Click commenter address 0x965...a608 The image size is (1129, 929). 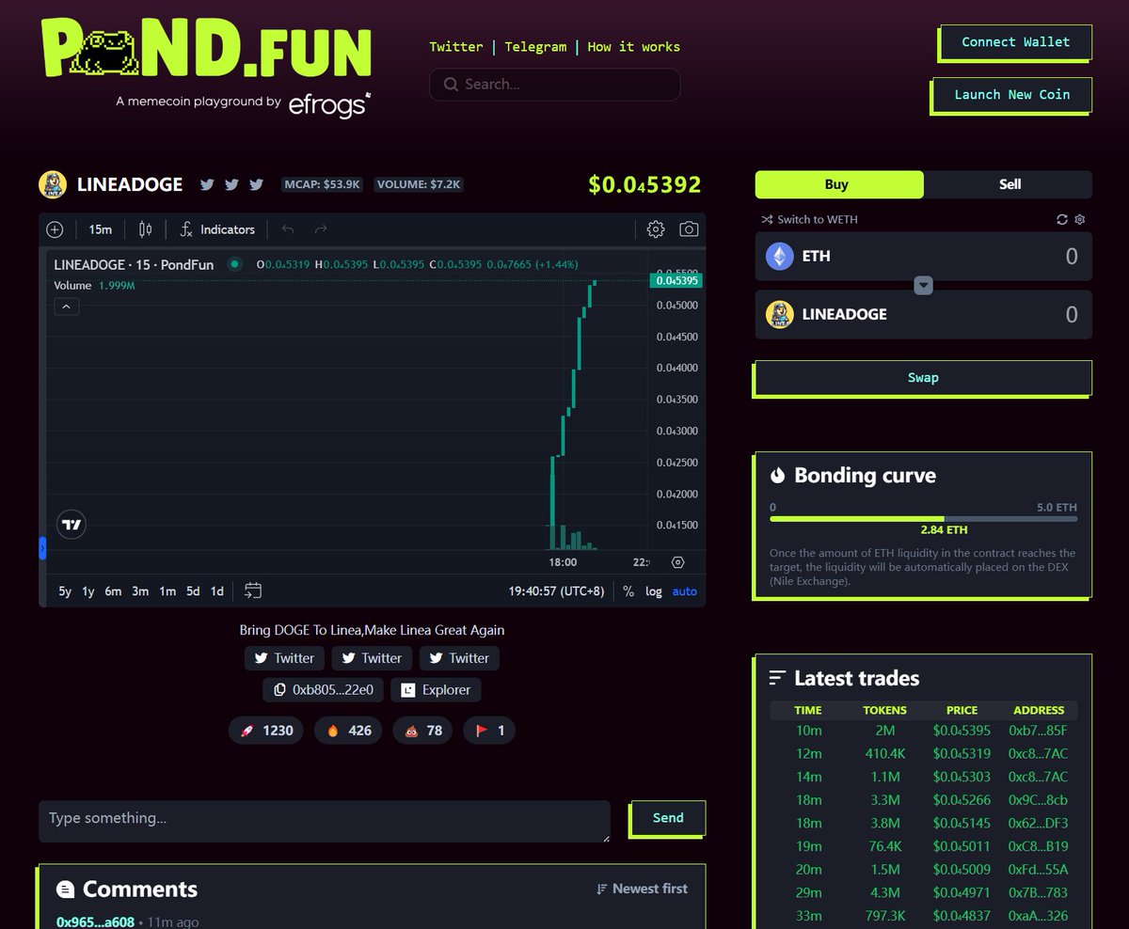pyautogui.click(x=95, y=922)
